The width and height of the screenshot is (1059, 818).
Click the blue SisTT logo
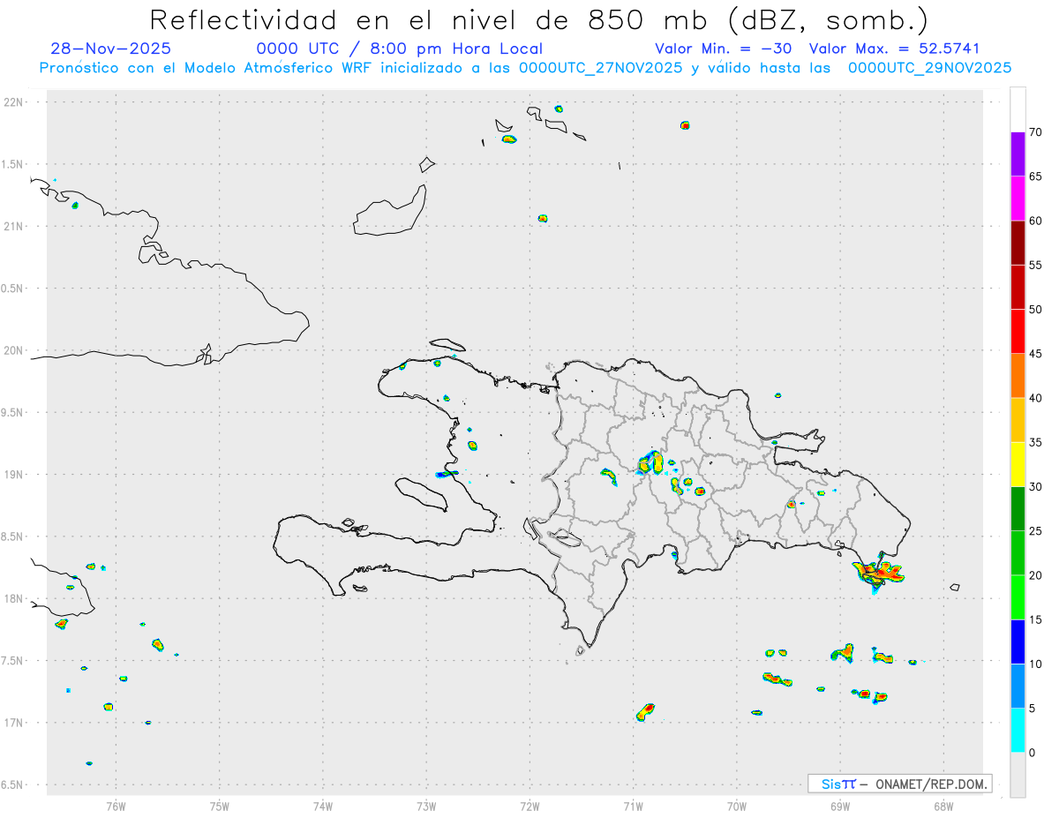(837, 784)
